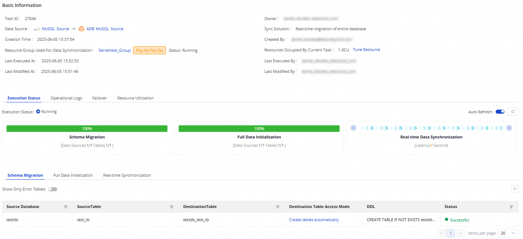The height and width of the screenshot is (239, 523).
Task: Open the Serverless_Group resource group link
Action: [x=115, y=50]
